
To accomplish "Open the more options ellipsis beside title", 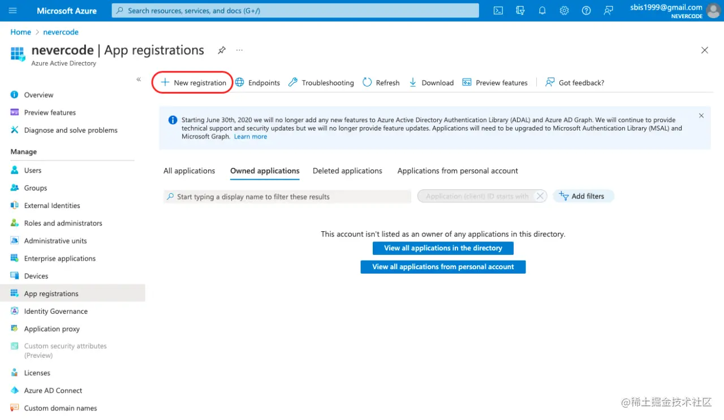I will (x=239, y=50).
